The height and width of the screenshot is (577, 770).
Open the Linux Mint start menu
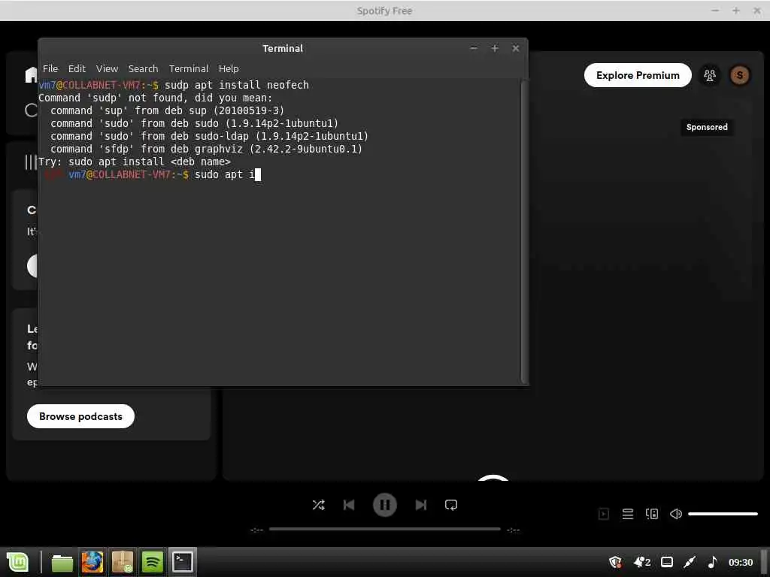coord(18,562)
